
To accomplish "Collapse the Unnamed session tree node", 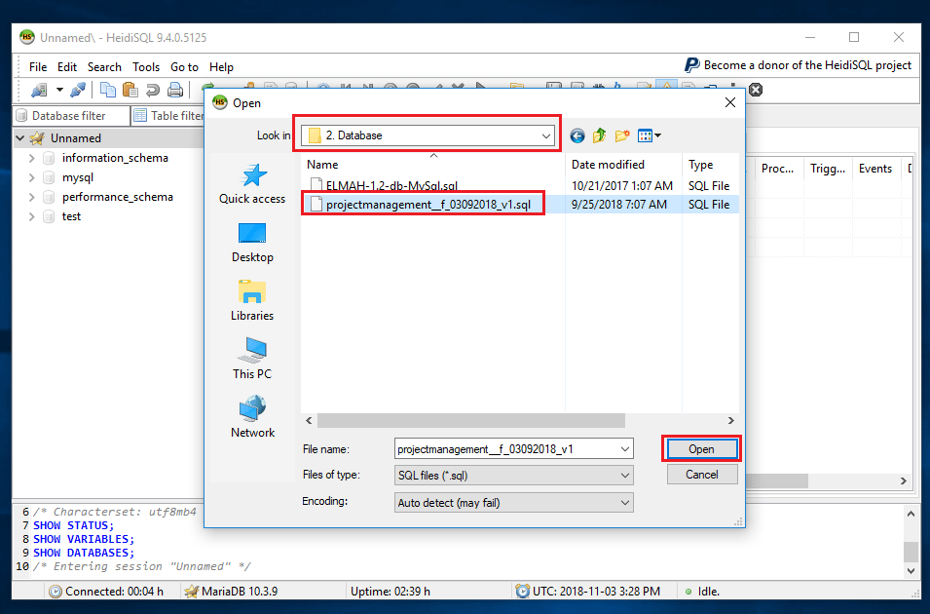I will 20,138.
